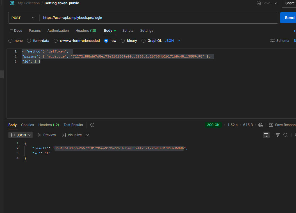Expand the JSON raw format dropdown

[x=179, y=41]
